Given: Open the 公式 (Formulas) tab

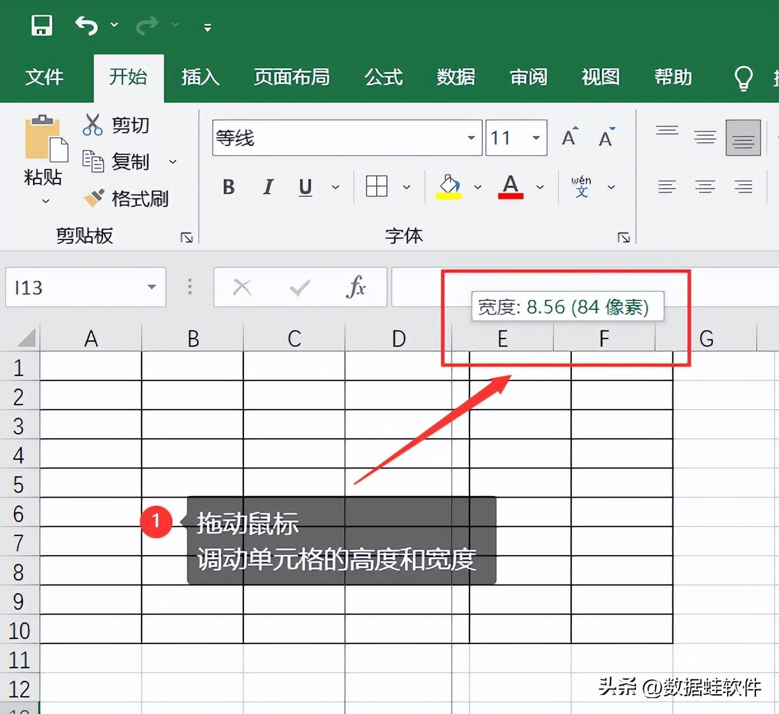Looking at the screenshot, I should click(x=383, y=77).
